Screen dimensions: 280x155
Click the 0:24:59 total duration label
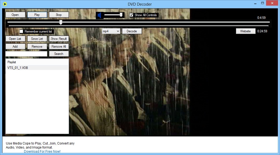262,31
